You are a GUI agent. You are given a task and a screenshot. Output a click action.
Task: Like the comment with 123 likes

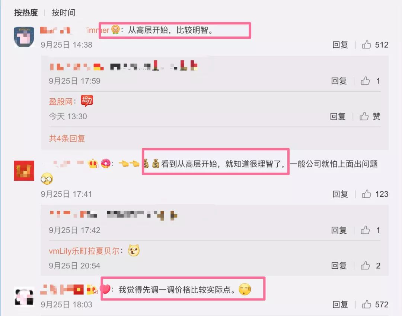(x=367, y=194)
